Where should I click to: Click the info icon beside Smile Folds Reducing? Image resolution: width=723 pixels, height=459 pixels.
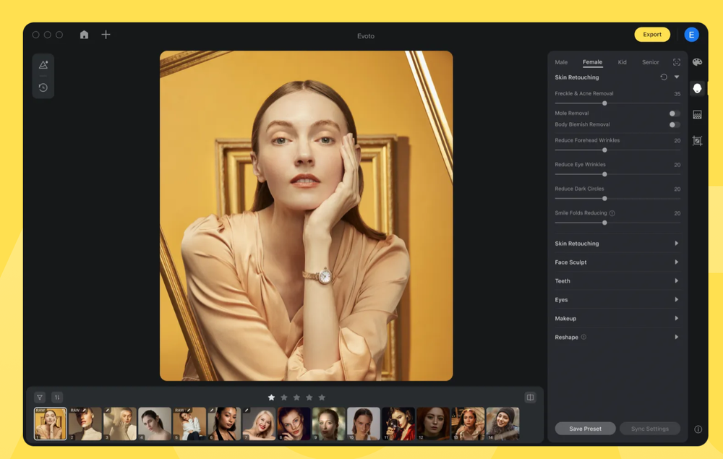(x=612, y=213)
